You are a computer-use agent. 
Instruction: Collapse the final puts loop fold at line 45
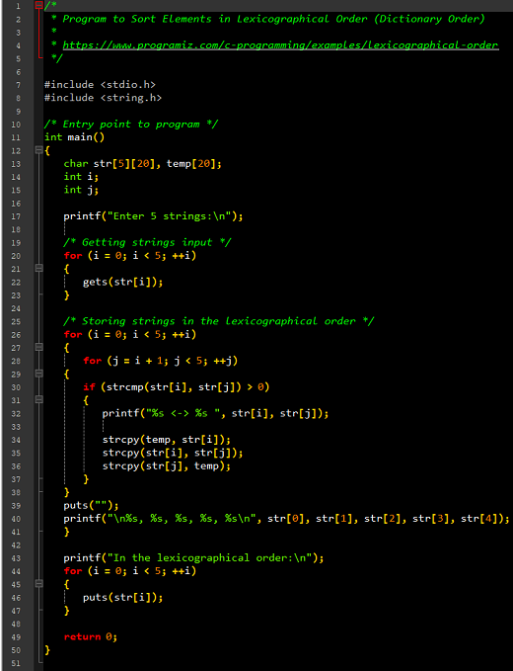tap(38, 584)
